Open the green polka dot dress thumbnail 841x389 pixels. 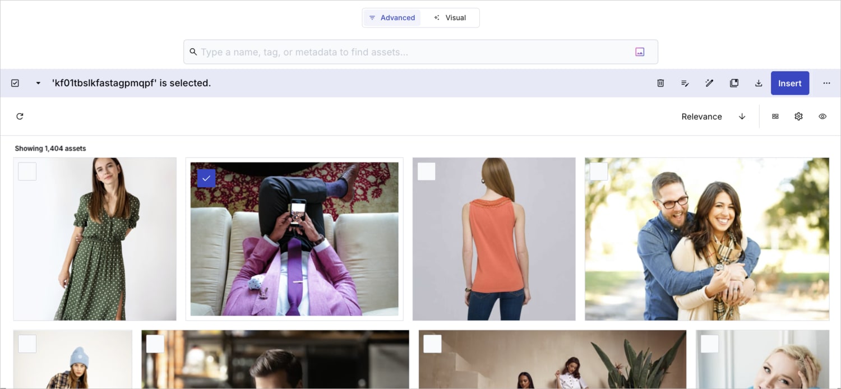[x=95, y=239]
